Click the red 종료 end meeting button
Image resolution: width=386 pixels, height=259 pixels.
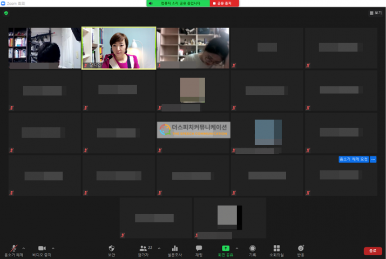373,251
